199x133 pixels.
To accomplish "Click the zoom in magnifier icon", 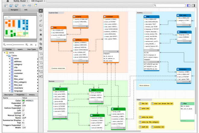I will pos(27,45).
